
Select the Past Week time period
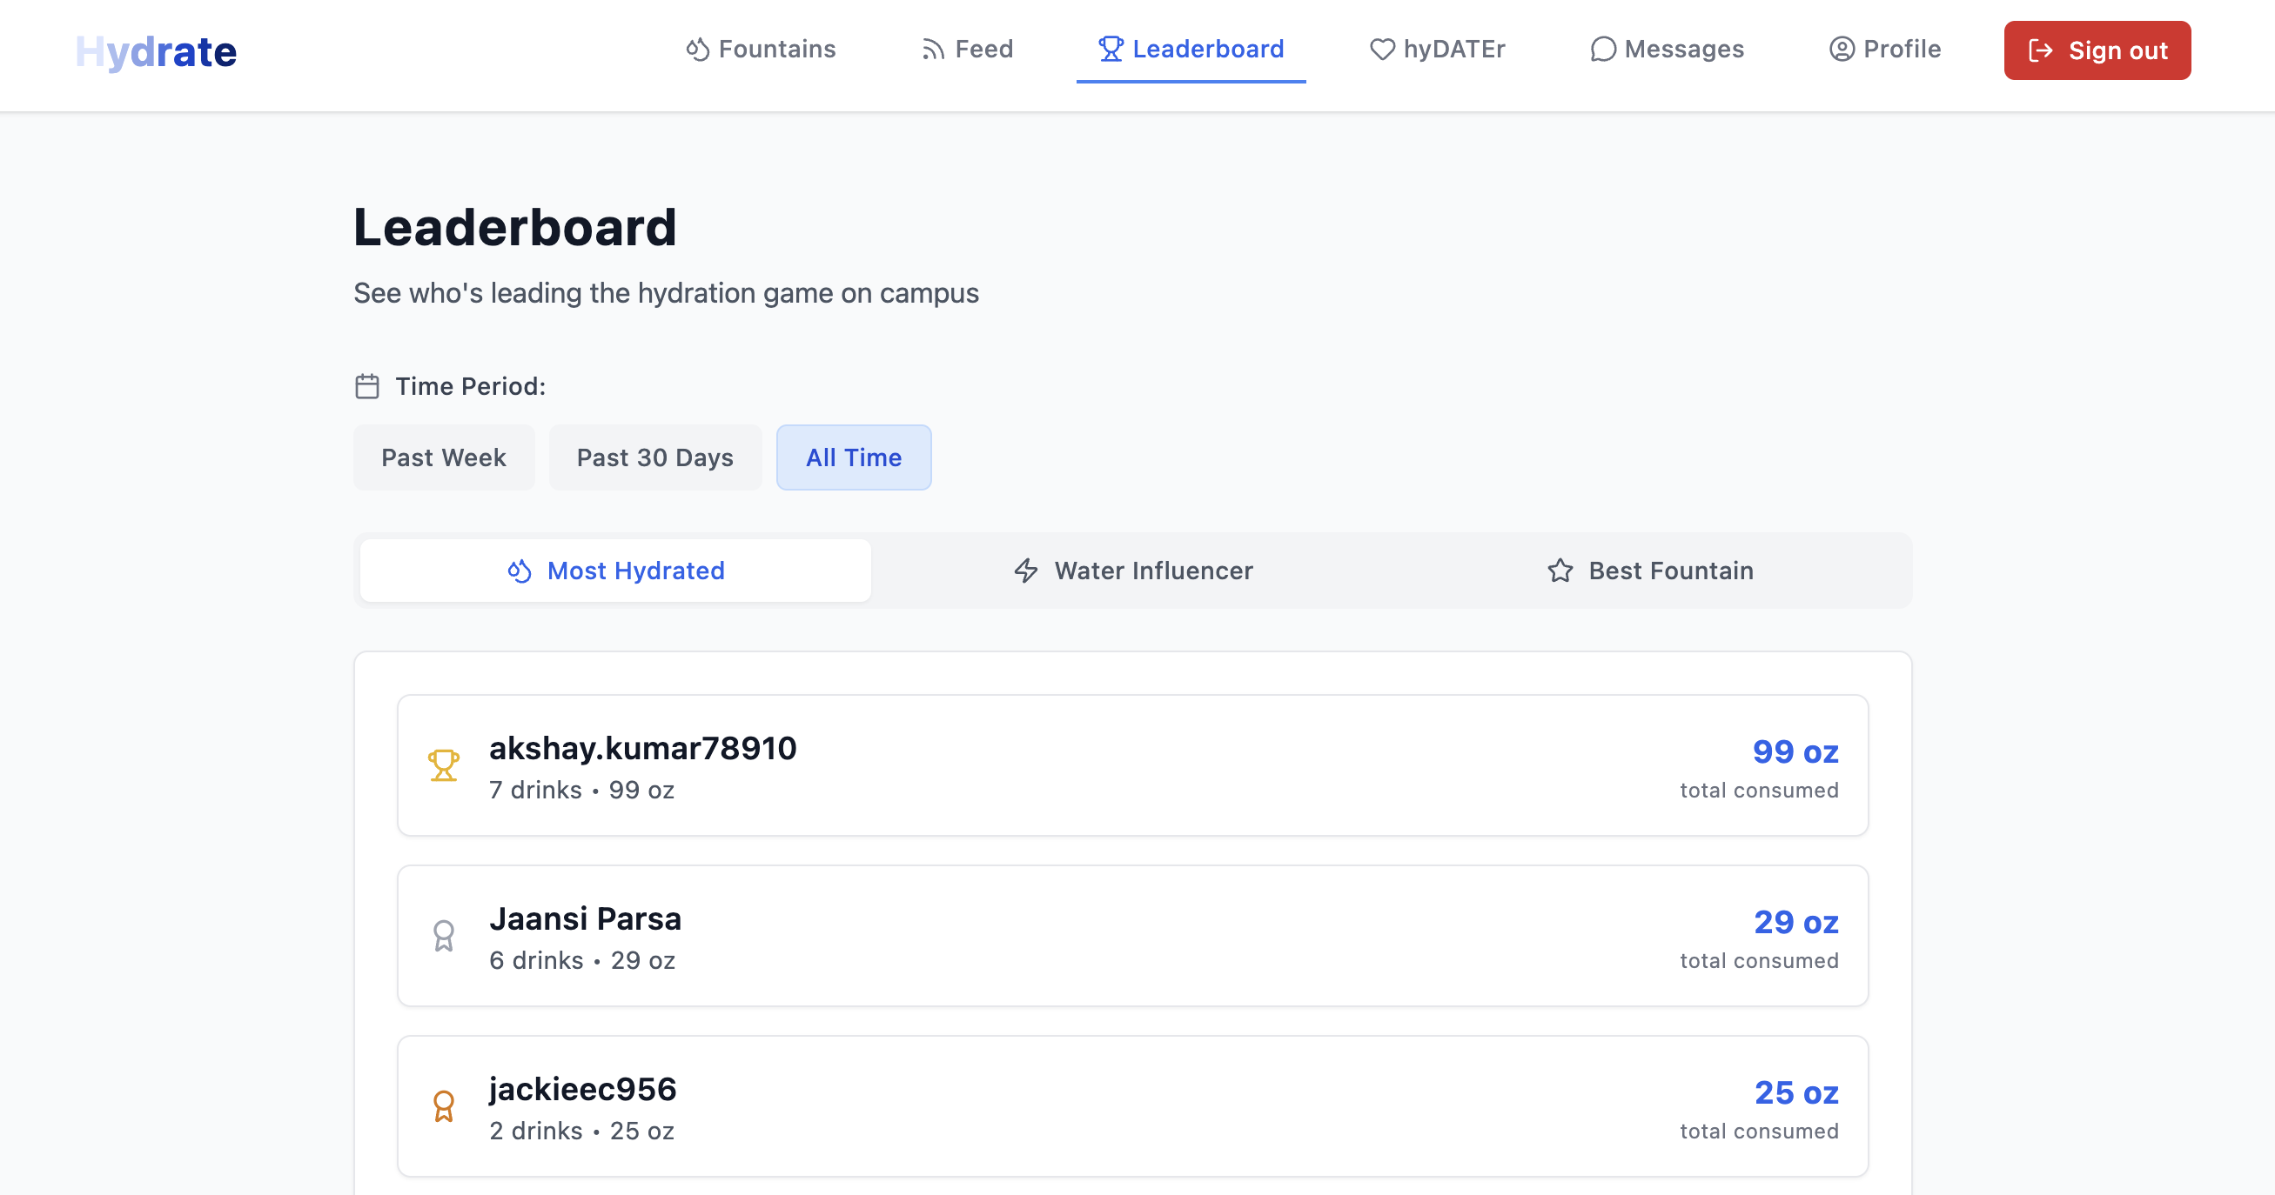click(443, 457)
